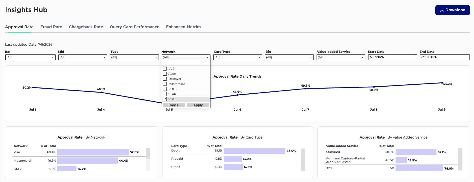Open the Value-added Service dropdown
474x182 pixels.
click(x=341, y=57)
